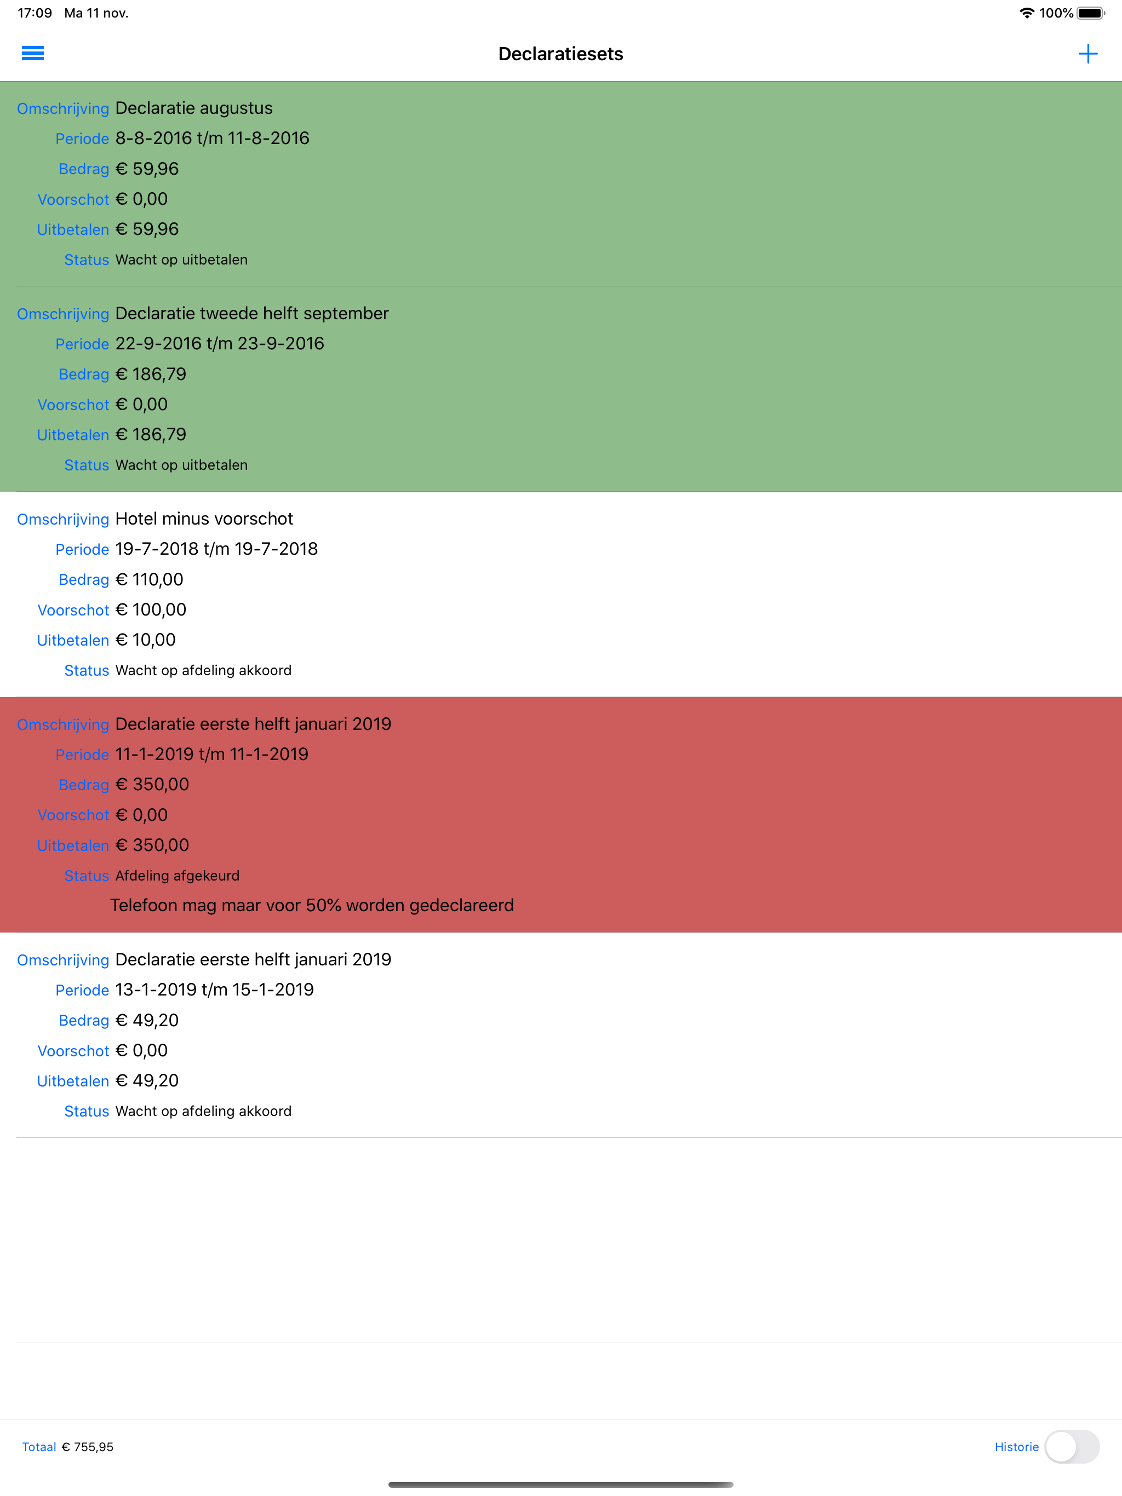Click the Bedrag label of Hotel minus voorschot
This screenshot has height=1496, width=1122.
pos(84,579)
